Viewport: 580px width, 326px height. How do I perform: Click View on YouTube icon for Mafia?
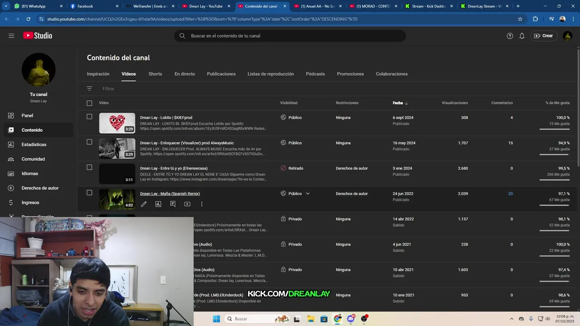[x=187, y=204]
